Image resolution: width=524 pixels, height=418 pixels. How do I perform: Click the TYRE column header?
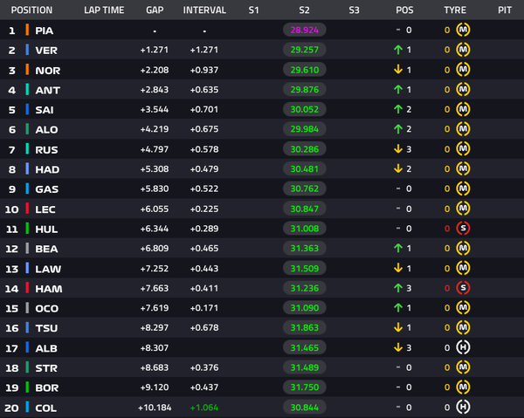[455, 10]
